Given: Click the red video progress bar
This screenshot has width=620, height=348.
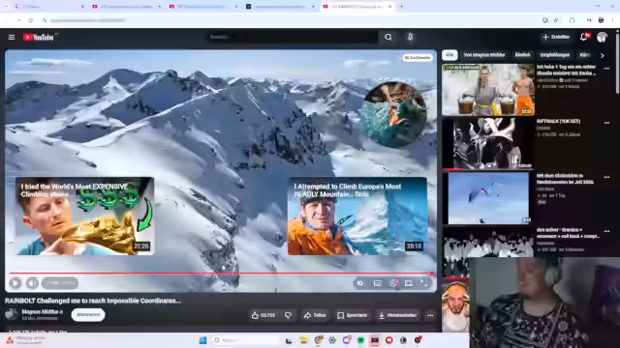Looking at the screenshot, I should pyautogui.click(x=220, y=273).
